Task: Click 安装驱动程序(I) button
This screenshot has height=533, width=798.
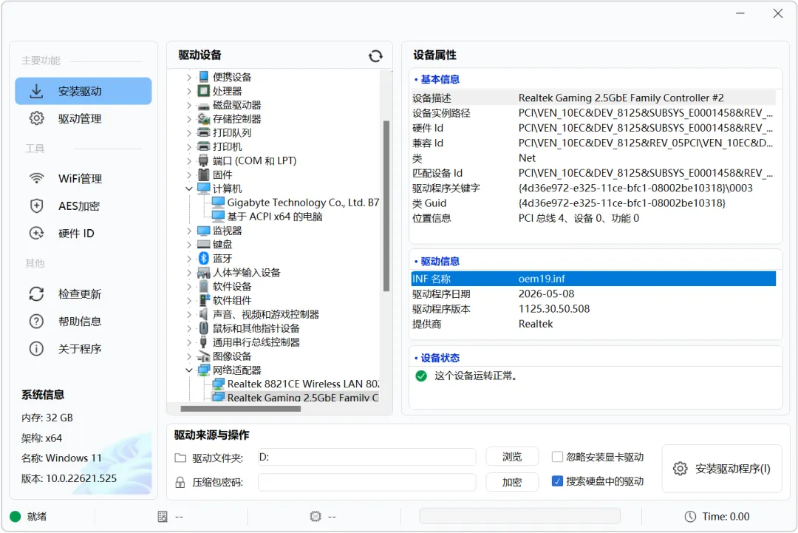Action: 722,469
